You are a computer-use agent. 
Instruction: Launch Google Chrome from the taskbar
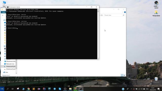[x=29, y=89]
